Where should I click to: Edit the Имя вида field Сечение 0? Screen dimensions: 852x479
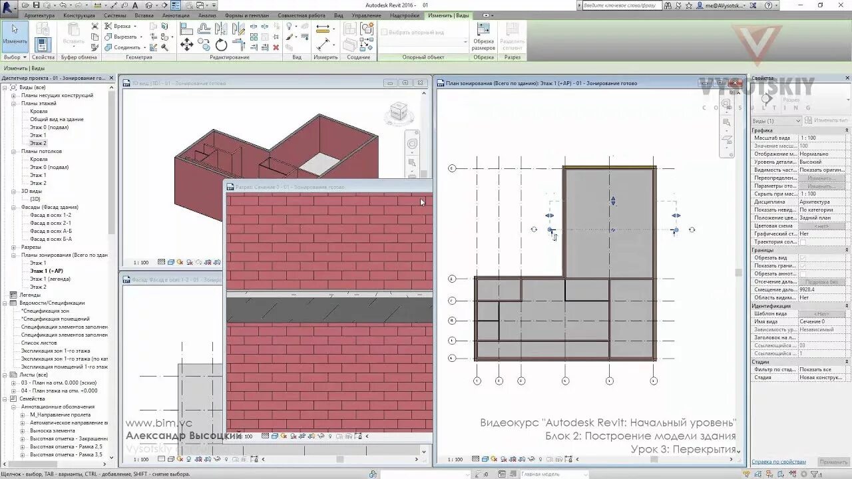coord(822,321)
